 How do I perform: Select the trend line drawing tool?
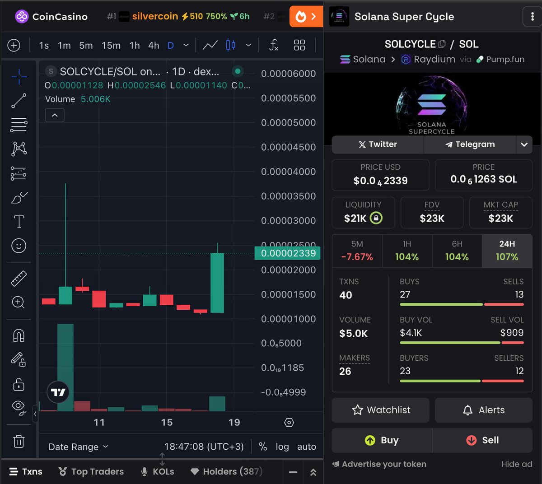[19, 101]
